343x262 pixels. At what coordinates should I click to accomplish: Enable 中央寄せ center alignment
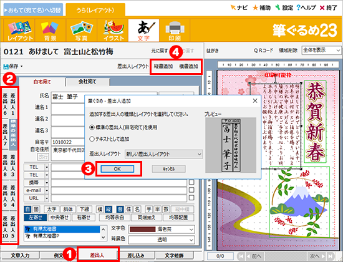59,218
